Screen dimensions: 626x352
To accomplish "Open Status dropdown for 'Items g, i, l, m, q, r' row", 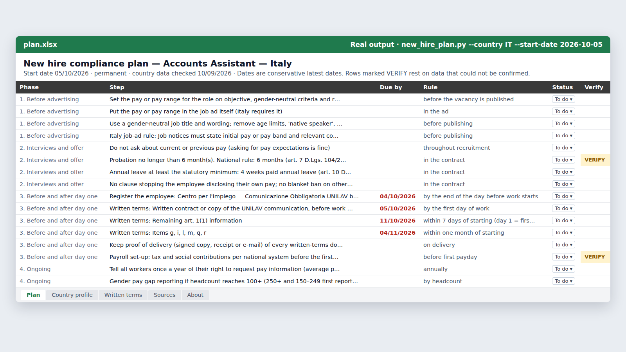I will click(x=563, y=233).
